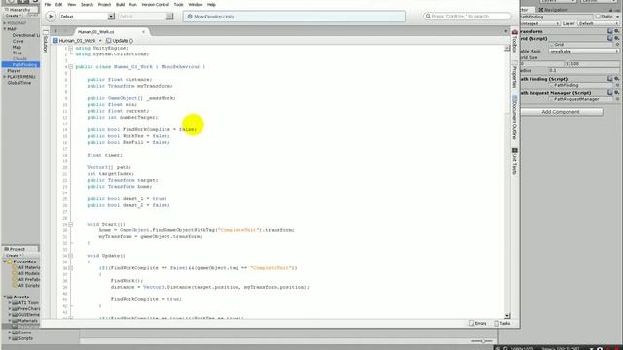Open the Search menu

87,4
